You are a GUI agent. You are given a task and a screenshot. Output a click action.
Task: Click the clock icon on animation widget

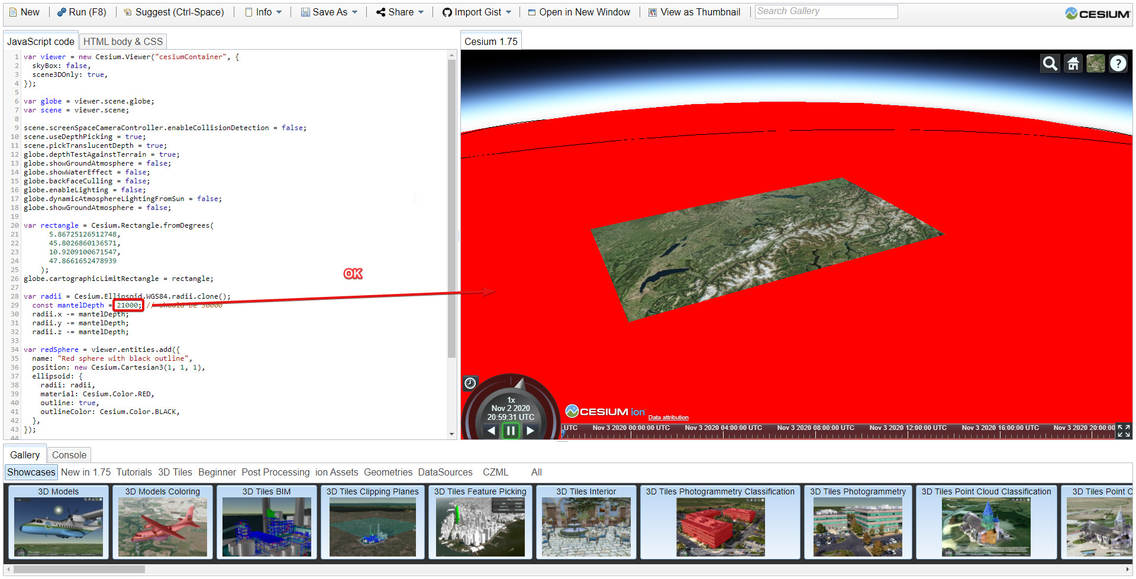(x=470, y=383)
